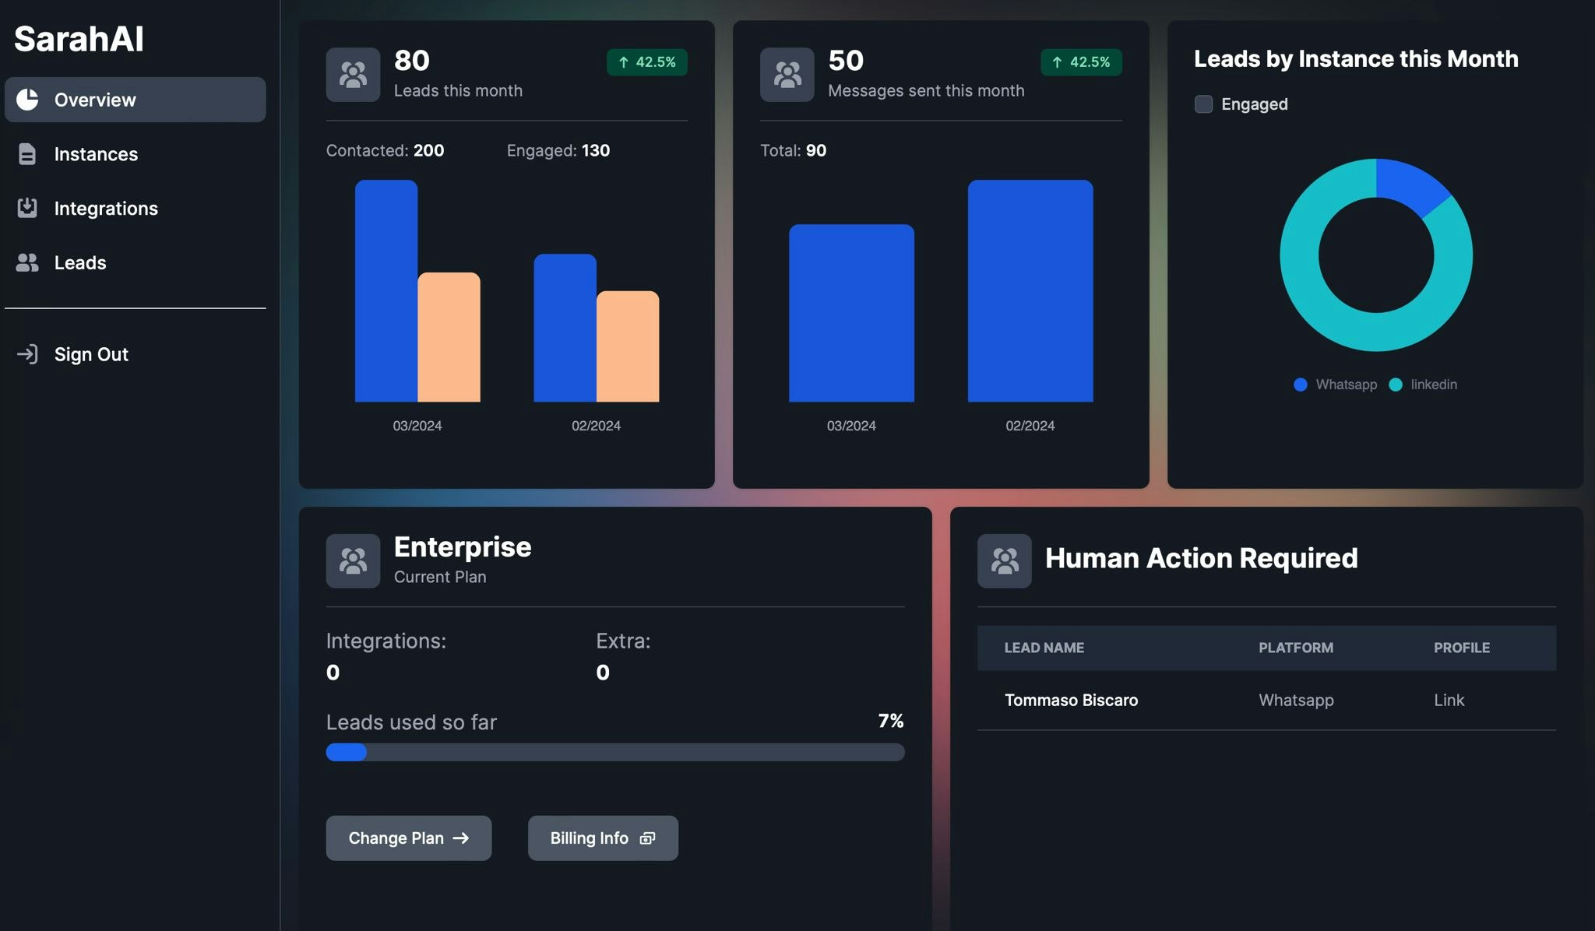Click the orange engaged bar for 03/2024

click(x=449, y=337)
